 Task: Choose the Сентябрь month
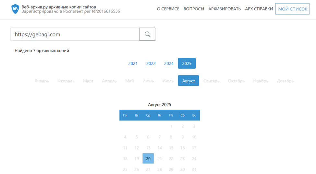[x=212, y=81]
